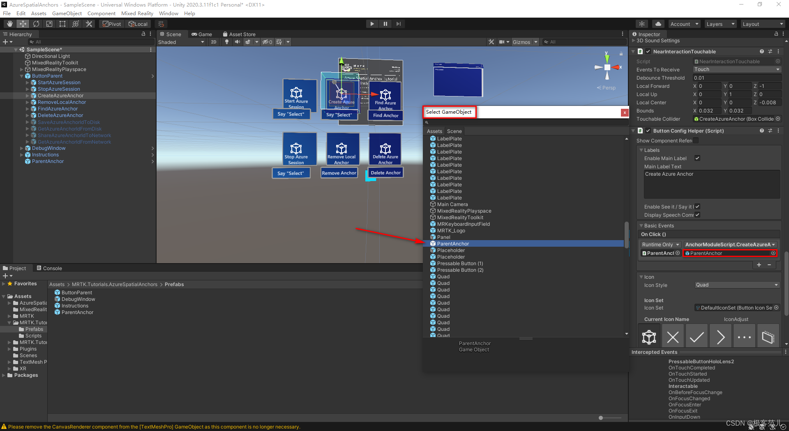Start Play mode with the play button
Screen dimensions: 789x431
[372, 24]
